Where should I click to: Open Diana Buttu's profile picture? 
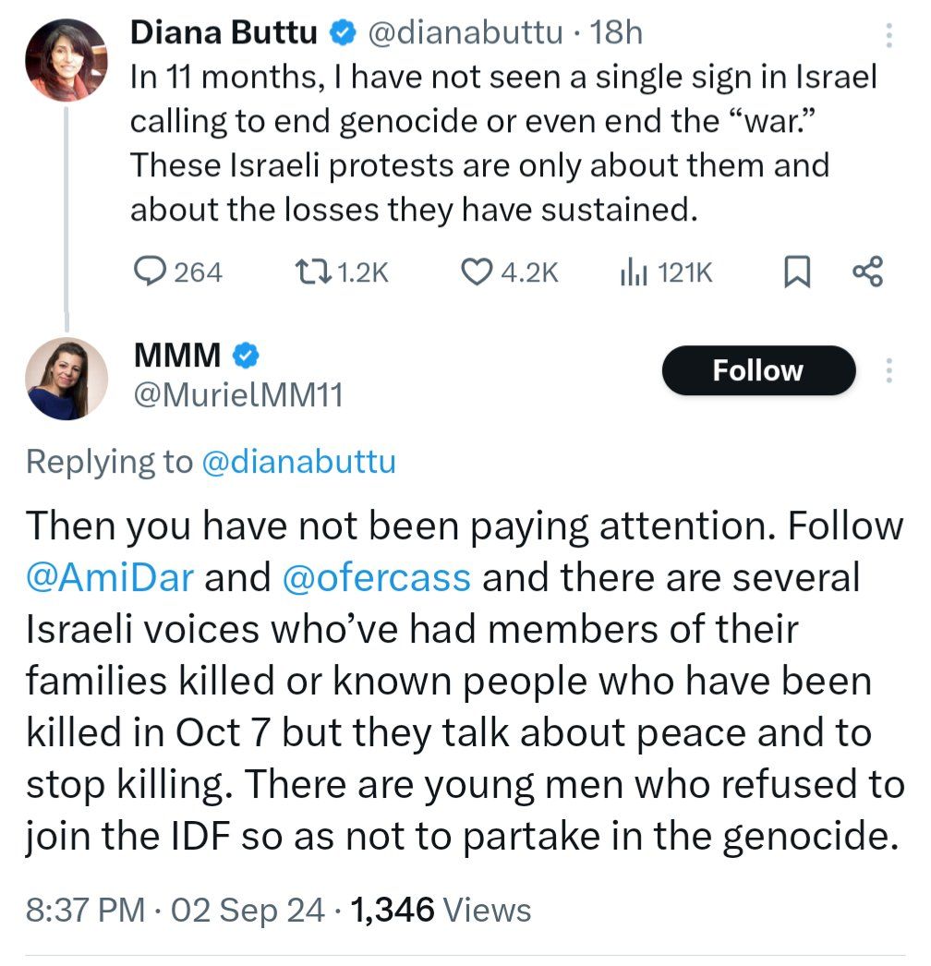(66, 59)
